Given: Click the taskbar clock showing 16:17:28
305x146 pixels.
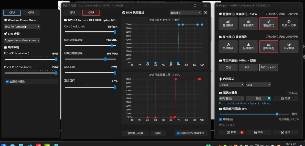Looking at the screenshot, I should pos(291,144).
